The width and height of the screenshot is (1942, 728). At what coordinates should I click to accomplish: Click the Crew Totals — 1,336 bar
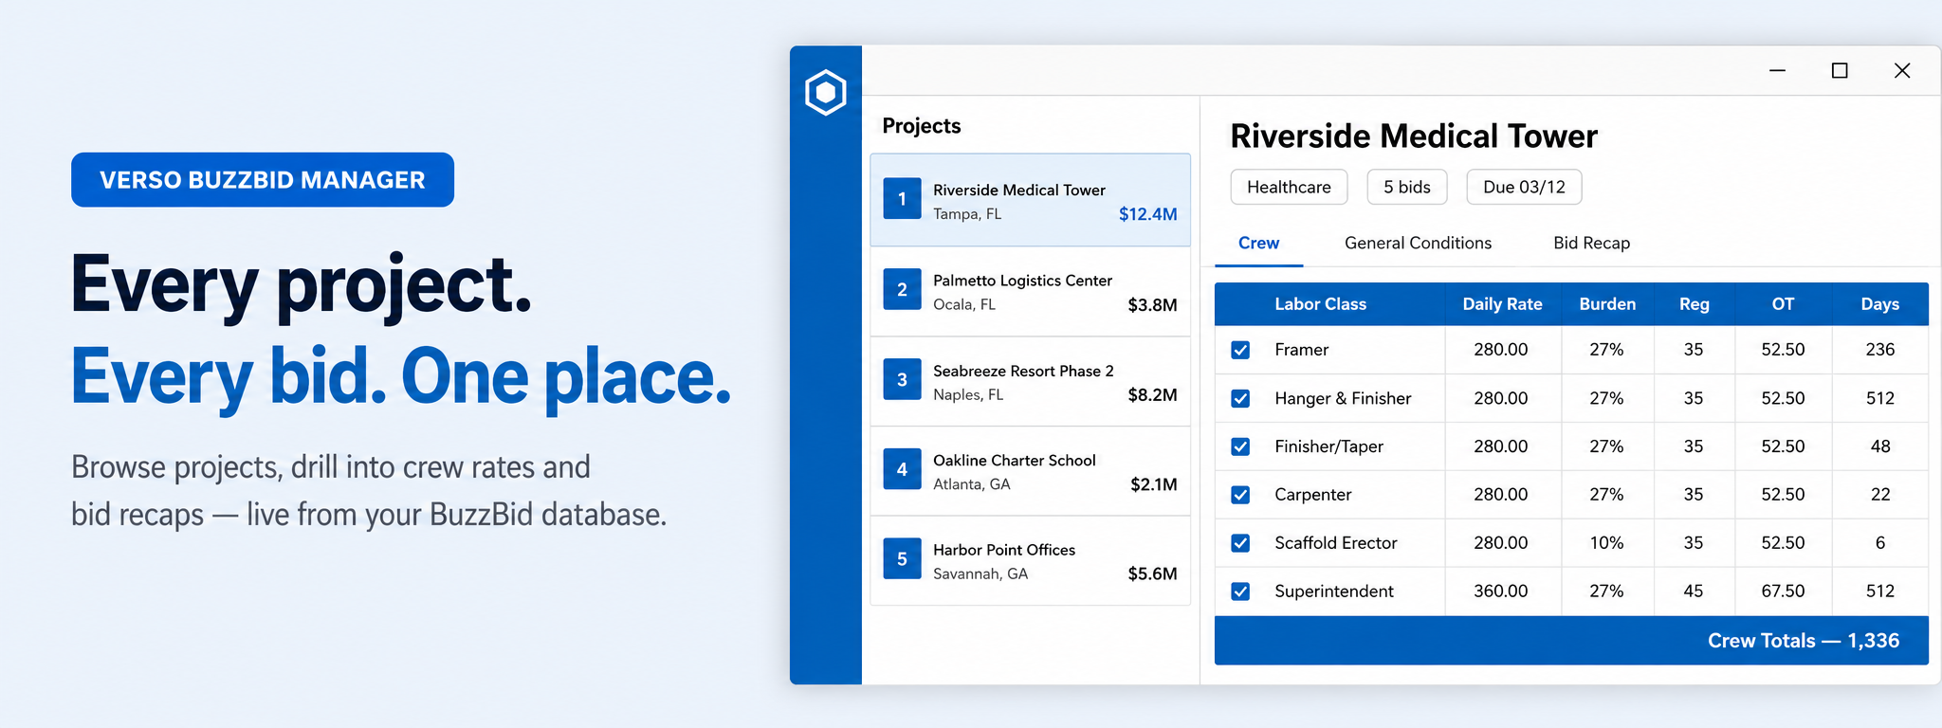coord(1571,641)
